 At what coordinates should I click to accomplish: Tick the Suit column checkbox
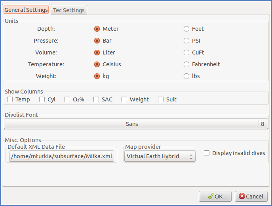click(x=161, y=99)
